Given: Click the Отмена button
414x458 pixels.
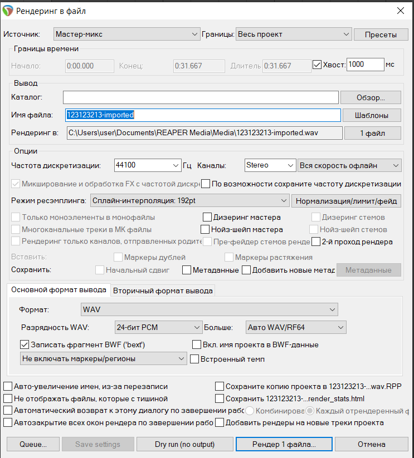Looking at the screenshot, I should coord(371,444).
